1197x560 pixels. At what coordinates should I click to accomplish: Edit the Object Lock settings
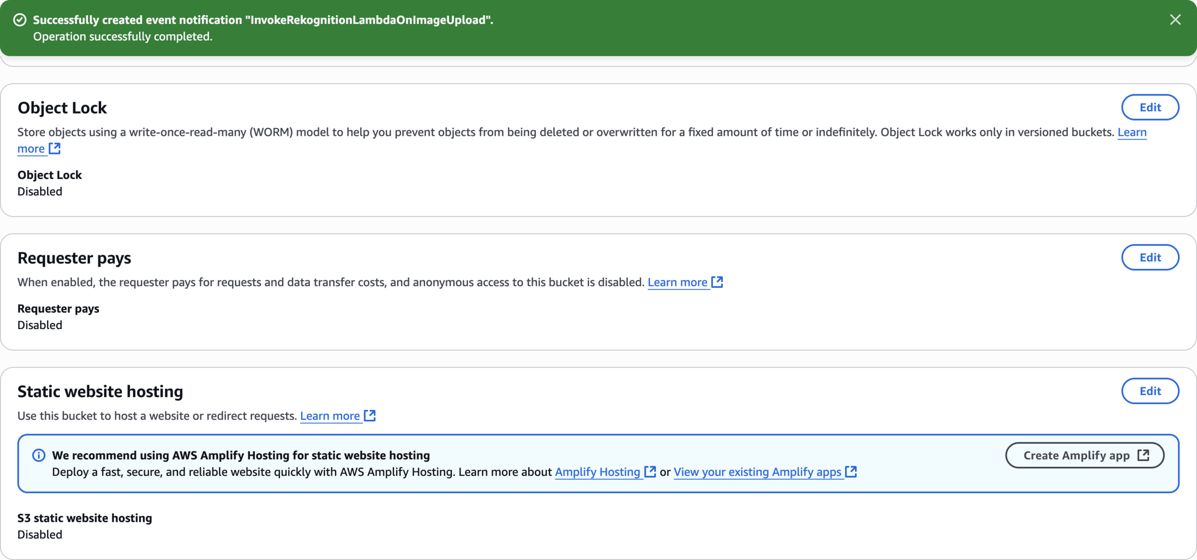pos(1150,107)
